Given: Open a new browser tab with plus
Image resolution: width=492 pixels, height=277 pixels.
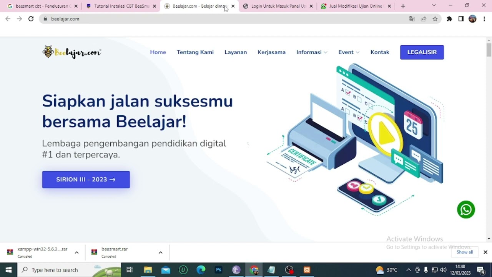Looking at the screenshot, I should pos(403,6).
